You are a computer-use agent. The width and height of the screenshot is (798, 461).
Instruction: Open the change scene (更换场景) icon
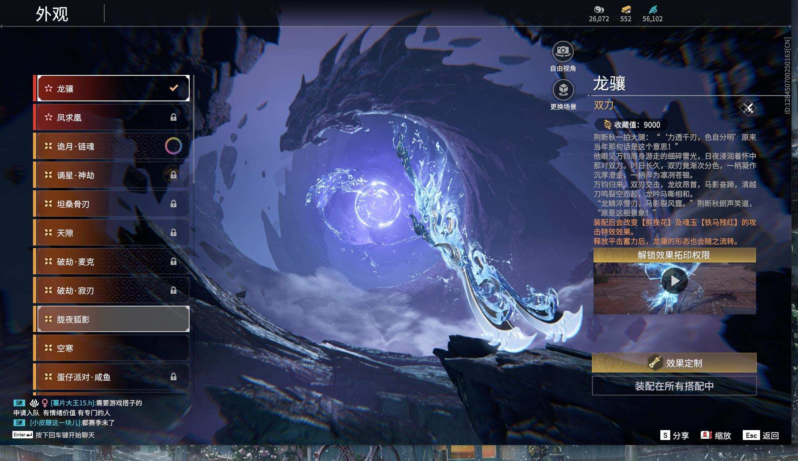pyautogui.click(x=563, y=90)
